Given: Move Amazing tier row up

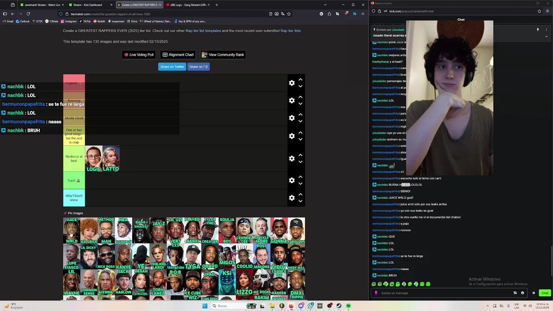Looking at the screenshot, I should [x=300, y=97].
